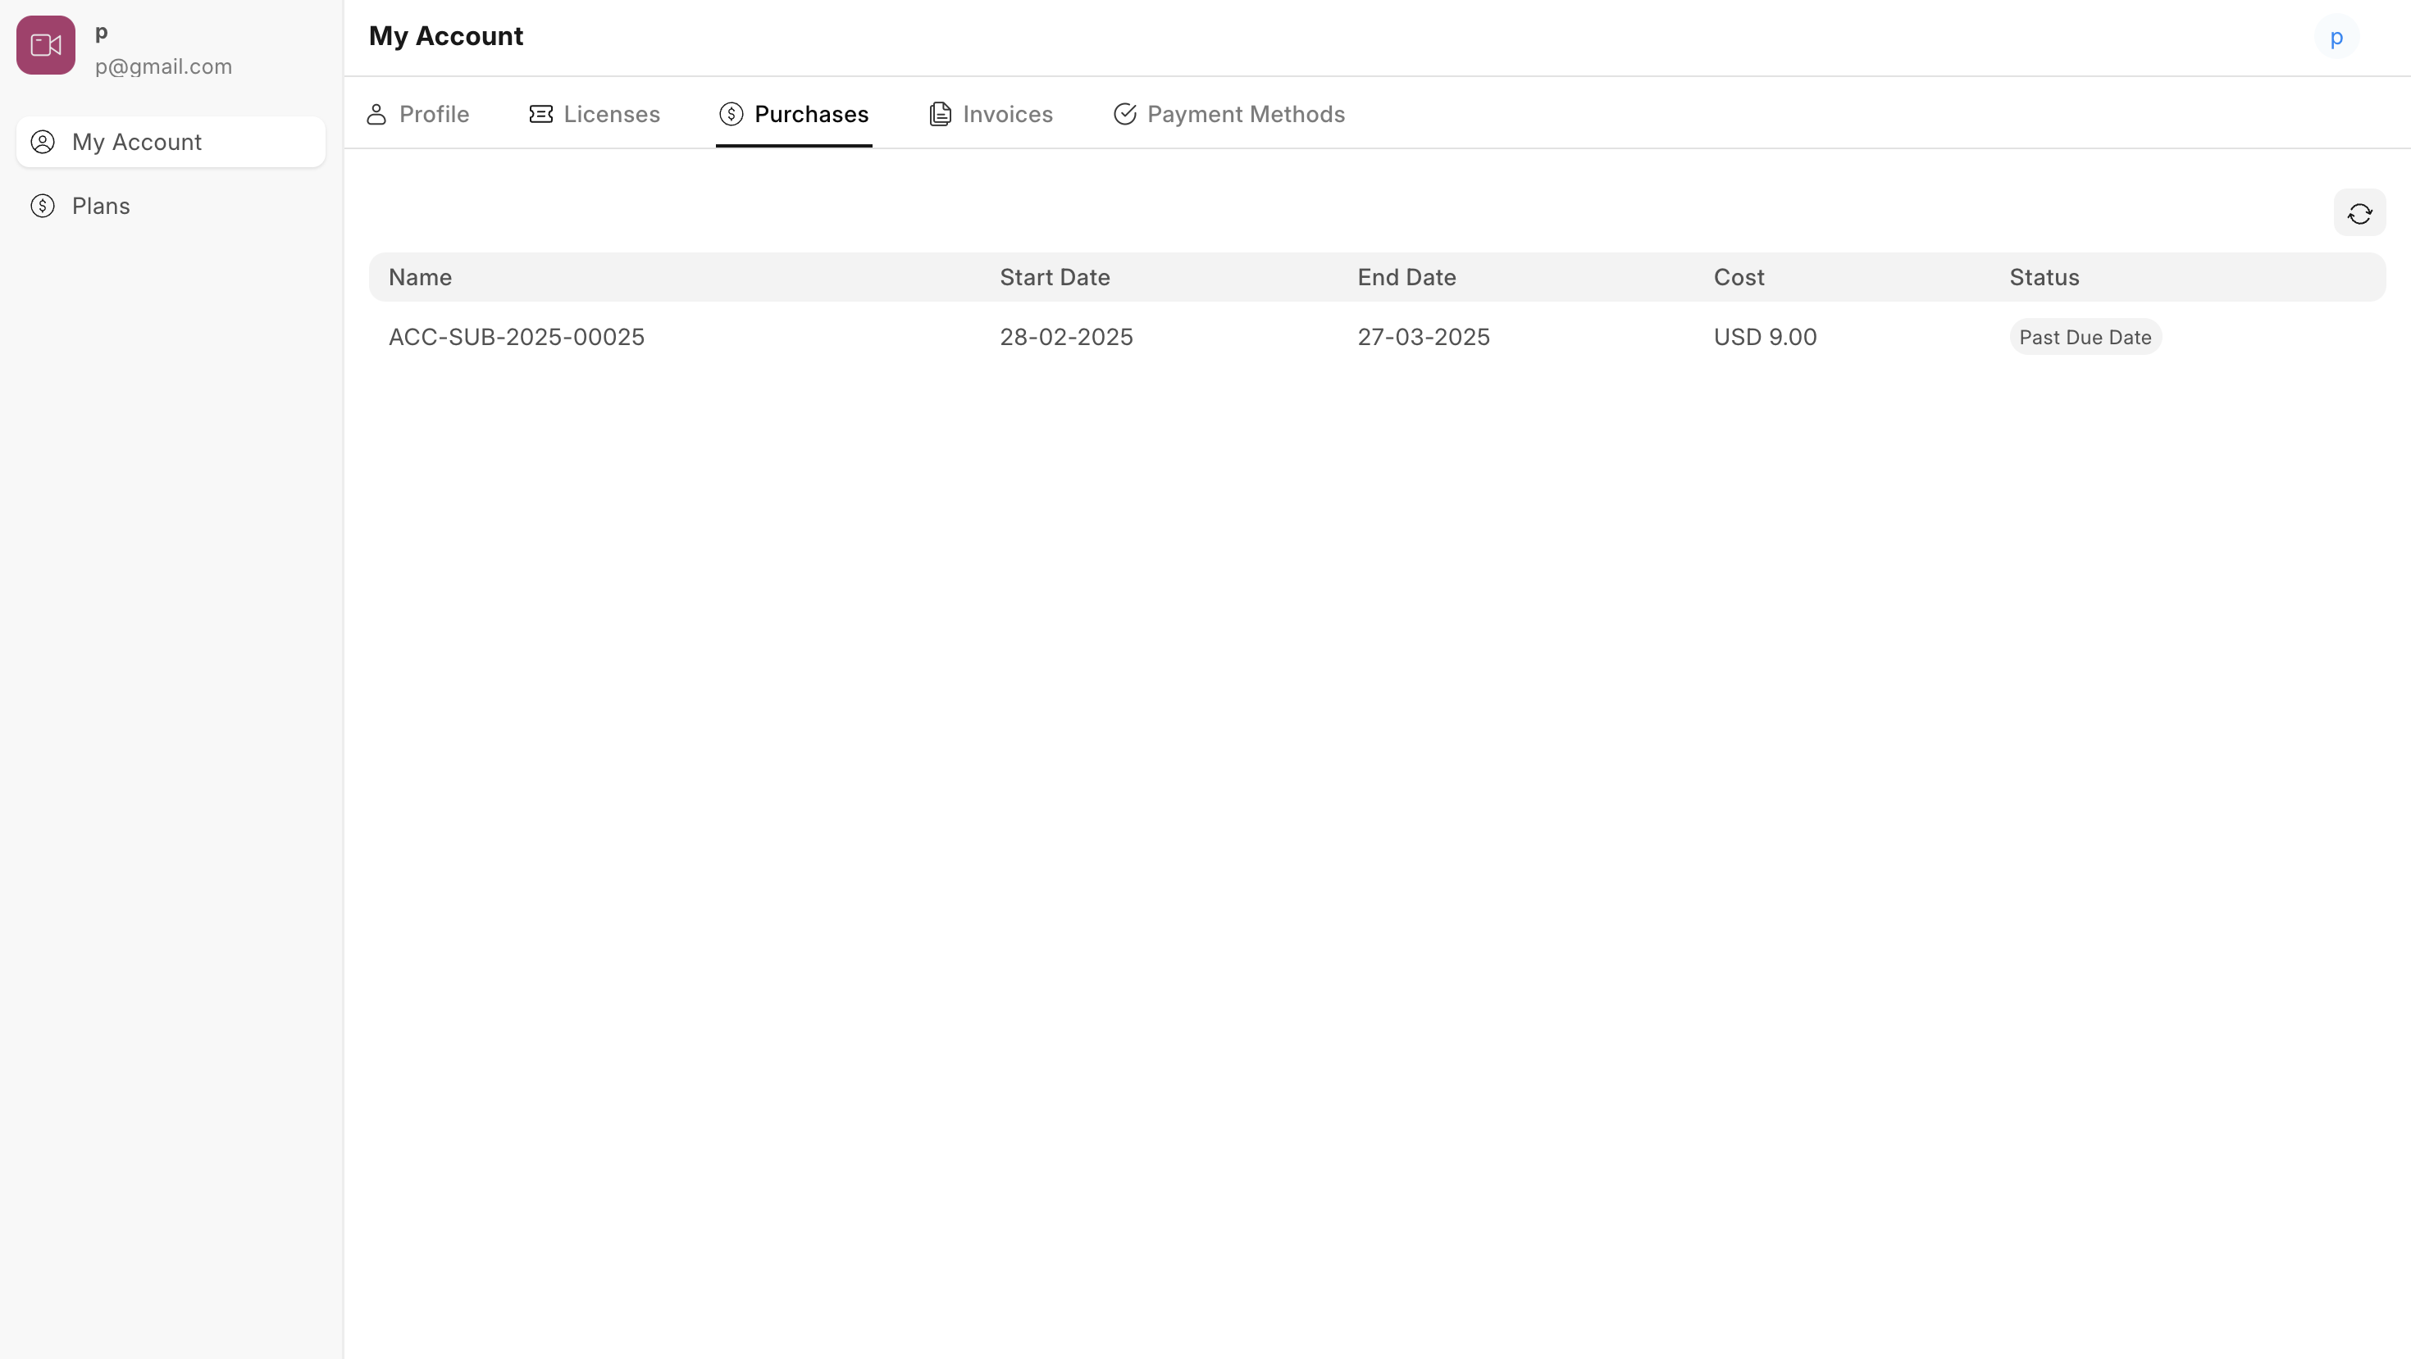Click the Purchases tab dollar icon

[731, 114]
